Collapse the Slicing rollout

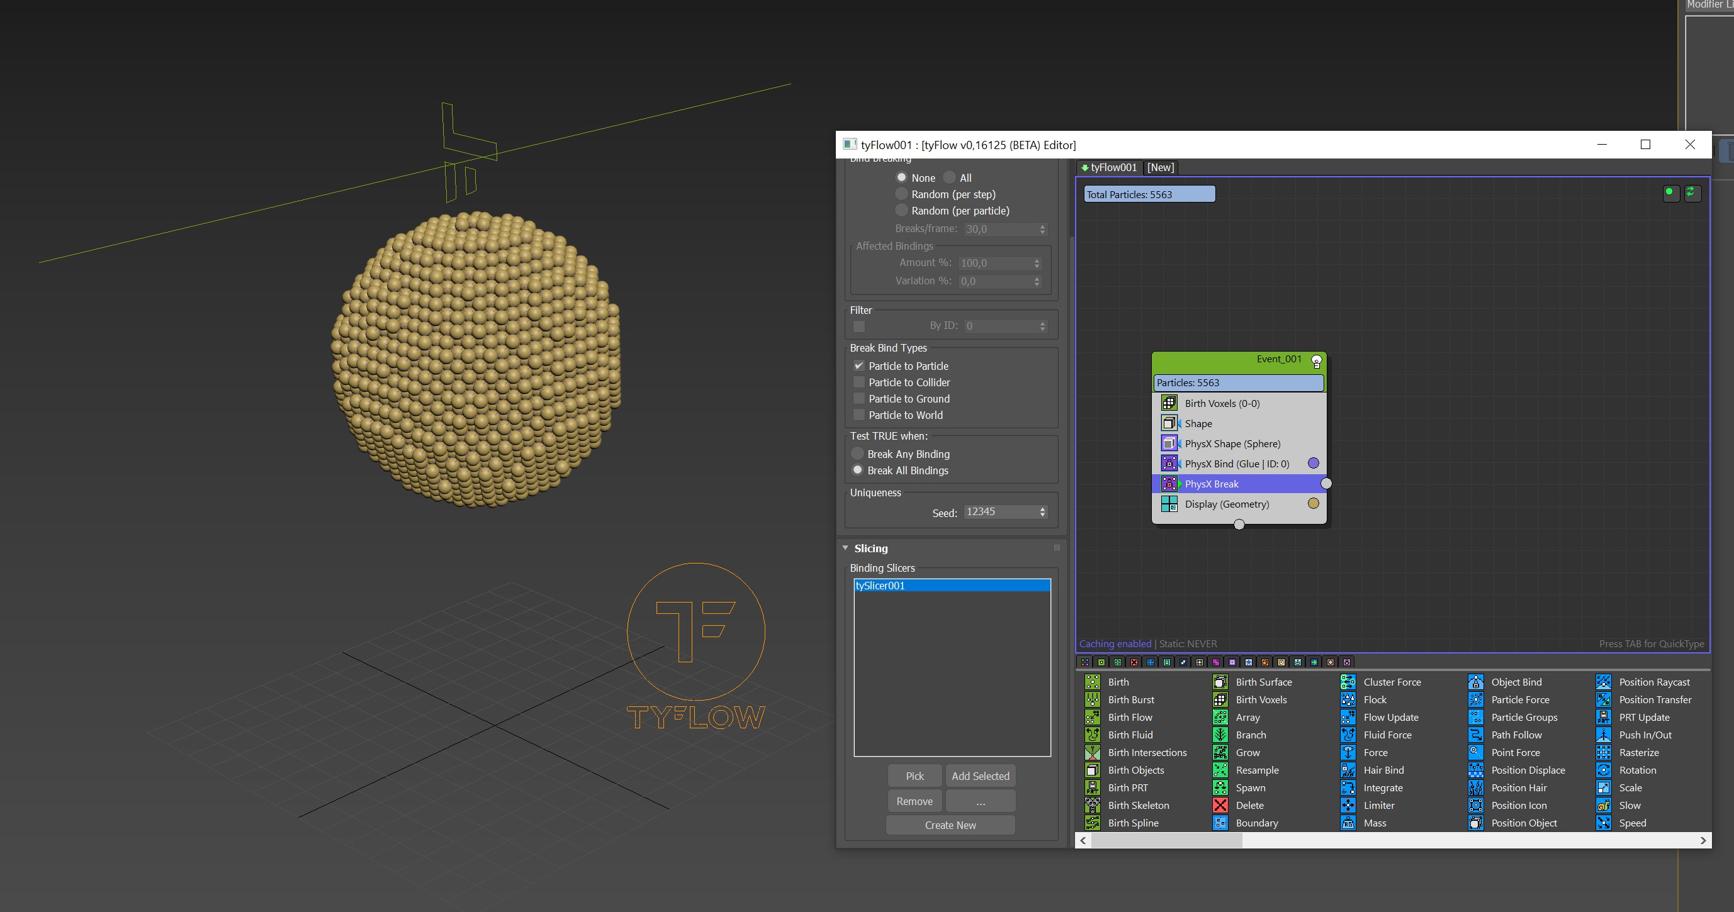(x=846, y=548)
